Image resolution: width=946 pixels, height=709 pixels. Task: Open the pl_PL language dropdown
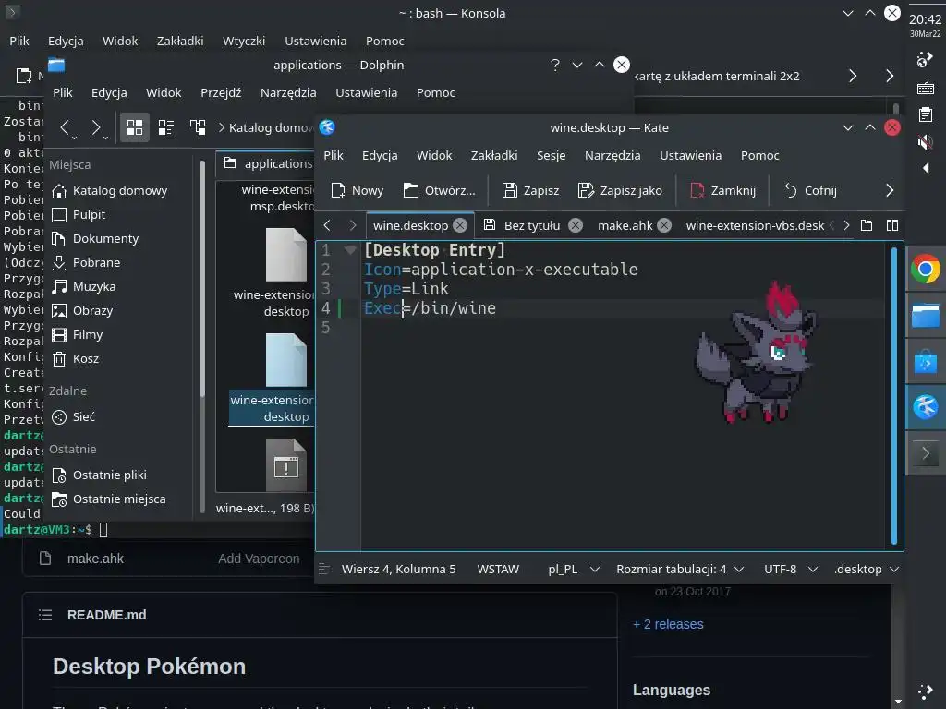[573, 569]
